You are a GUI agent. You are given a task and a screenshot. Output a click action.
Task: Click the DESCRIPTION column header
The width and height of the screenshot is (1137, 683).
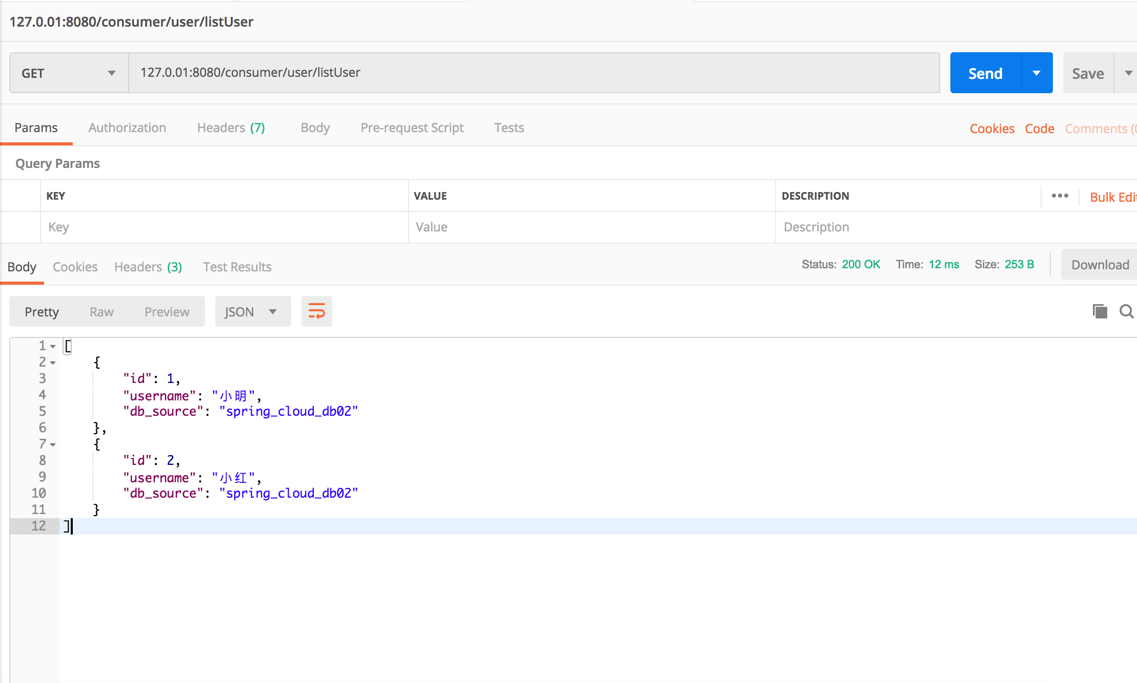815,196
